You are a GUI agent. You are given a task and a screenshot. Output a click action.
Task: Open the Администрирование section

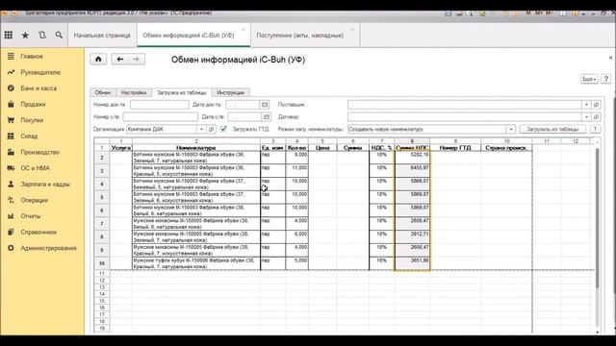pos(49,248)
